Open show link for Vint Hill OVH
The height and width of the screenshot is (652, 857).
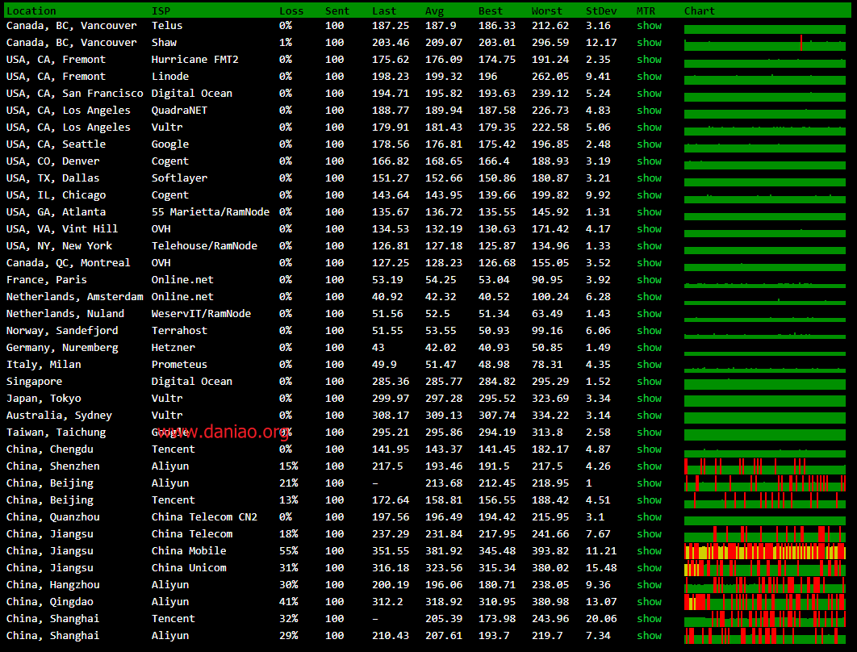coord(649,229)
